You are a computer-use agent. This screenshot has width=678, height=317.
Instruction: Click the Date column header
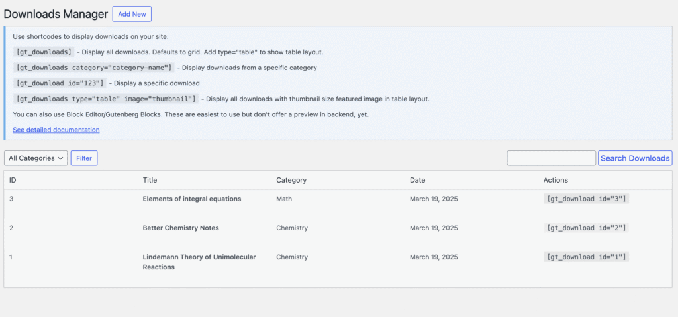pos(417,180)
